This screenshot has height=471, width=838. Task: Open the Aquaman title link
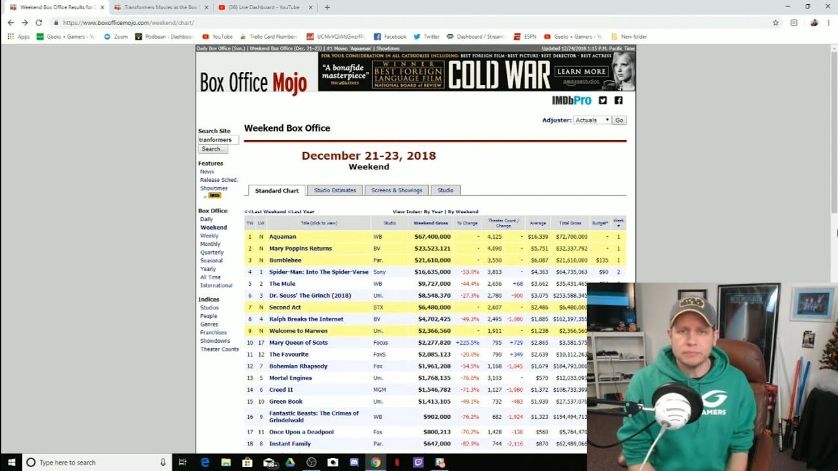(282, 237)
